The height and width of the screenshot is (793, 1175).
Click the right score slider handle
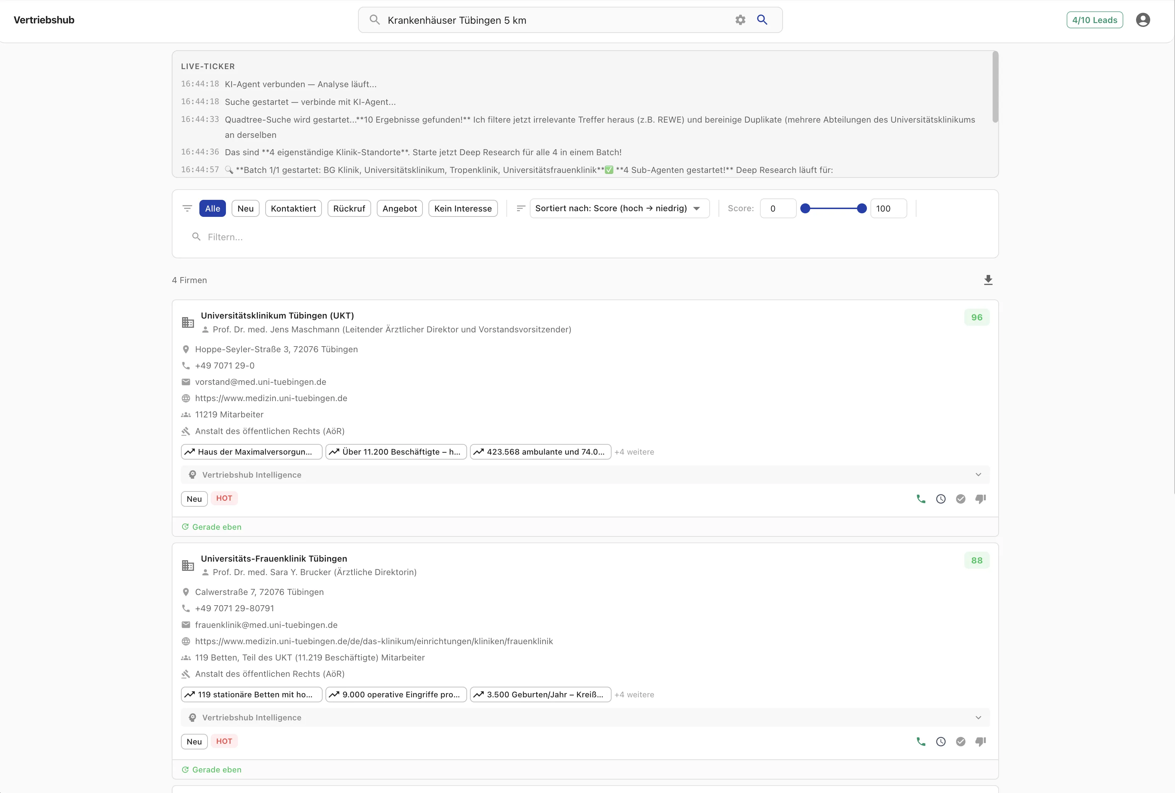862,208
